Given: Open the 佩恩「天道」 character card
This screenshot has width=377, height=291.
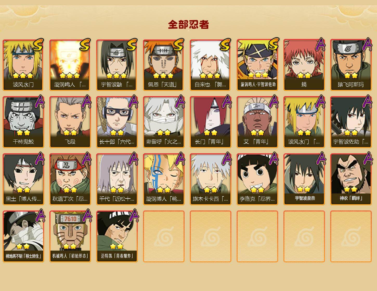Looking at the screenshot, I should click(x=164, y=65).
